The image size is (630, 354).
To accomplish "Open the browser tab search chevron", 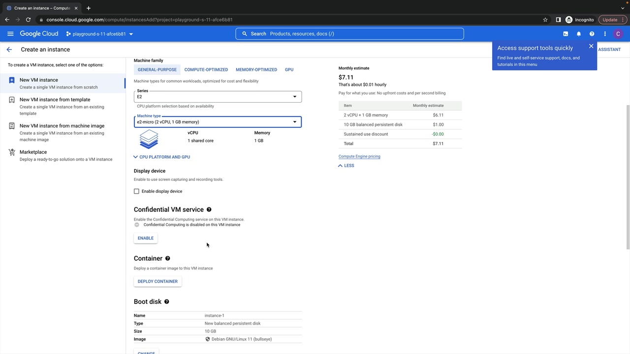I will (x=623, y=8).
